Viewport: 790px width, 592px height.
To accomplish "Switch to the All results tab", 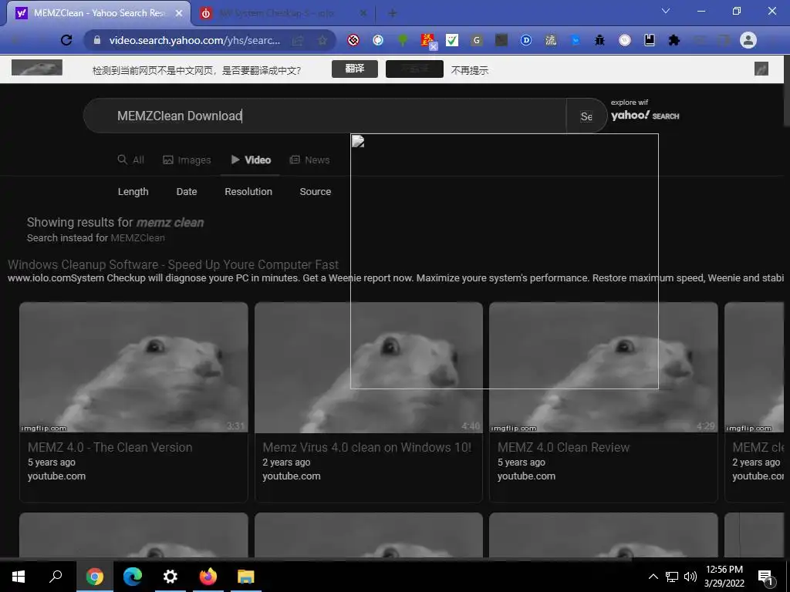I will click(131, 160).
